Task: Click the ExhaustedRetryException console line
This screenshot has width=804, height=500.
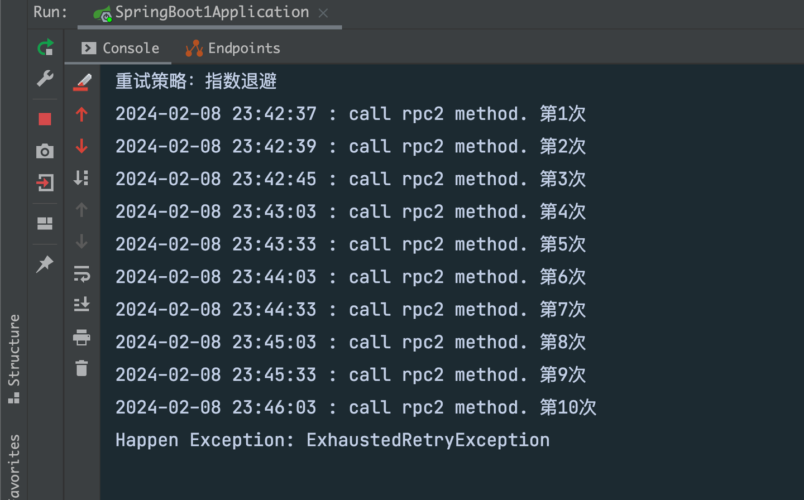Action: pos(332,440)
